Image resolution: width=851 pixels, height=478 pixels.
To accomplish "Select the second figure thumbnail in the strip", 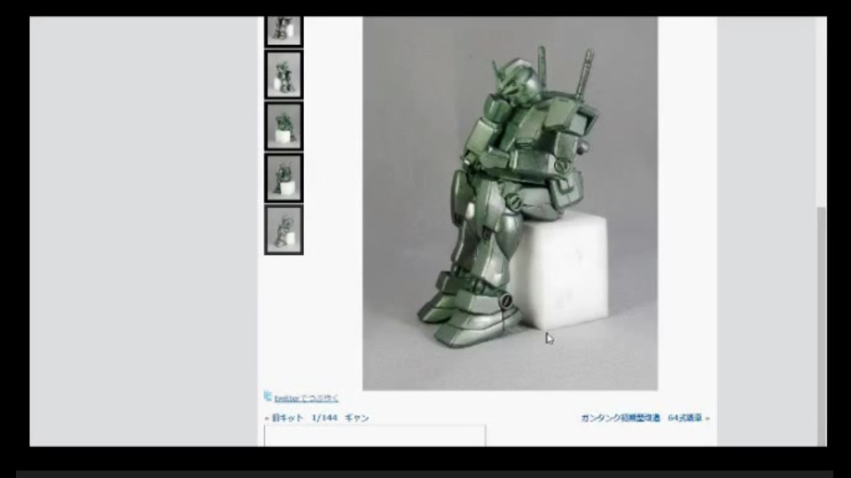I will 284,74.
